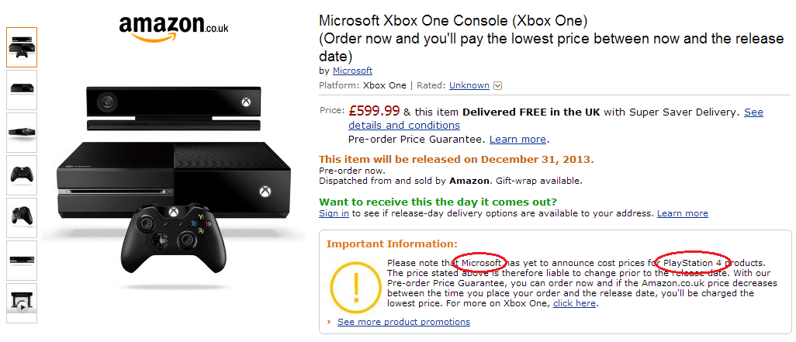This screenshot has height=342, width=796.
Task: Click the Unknown rating link
Action: point(469,85)
